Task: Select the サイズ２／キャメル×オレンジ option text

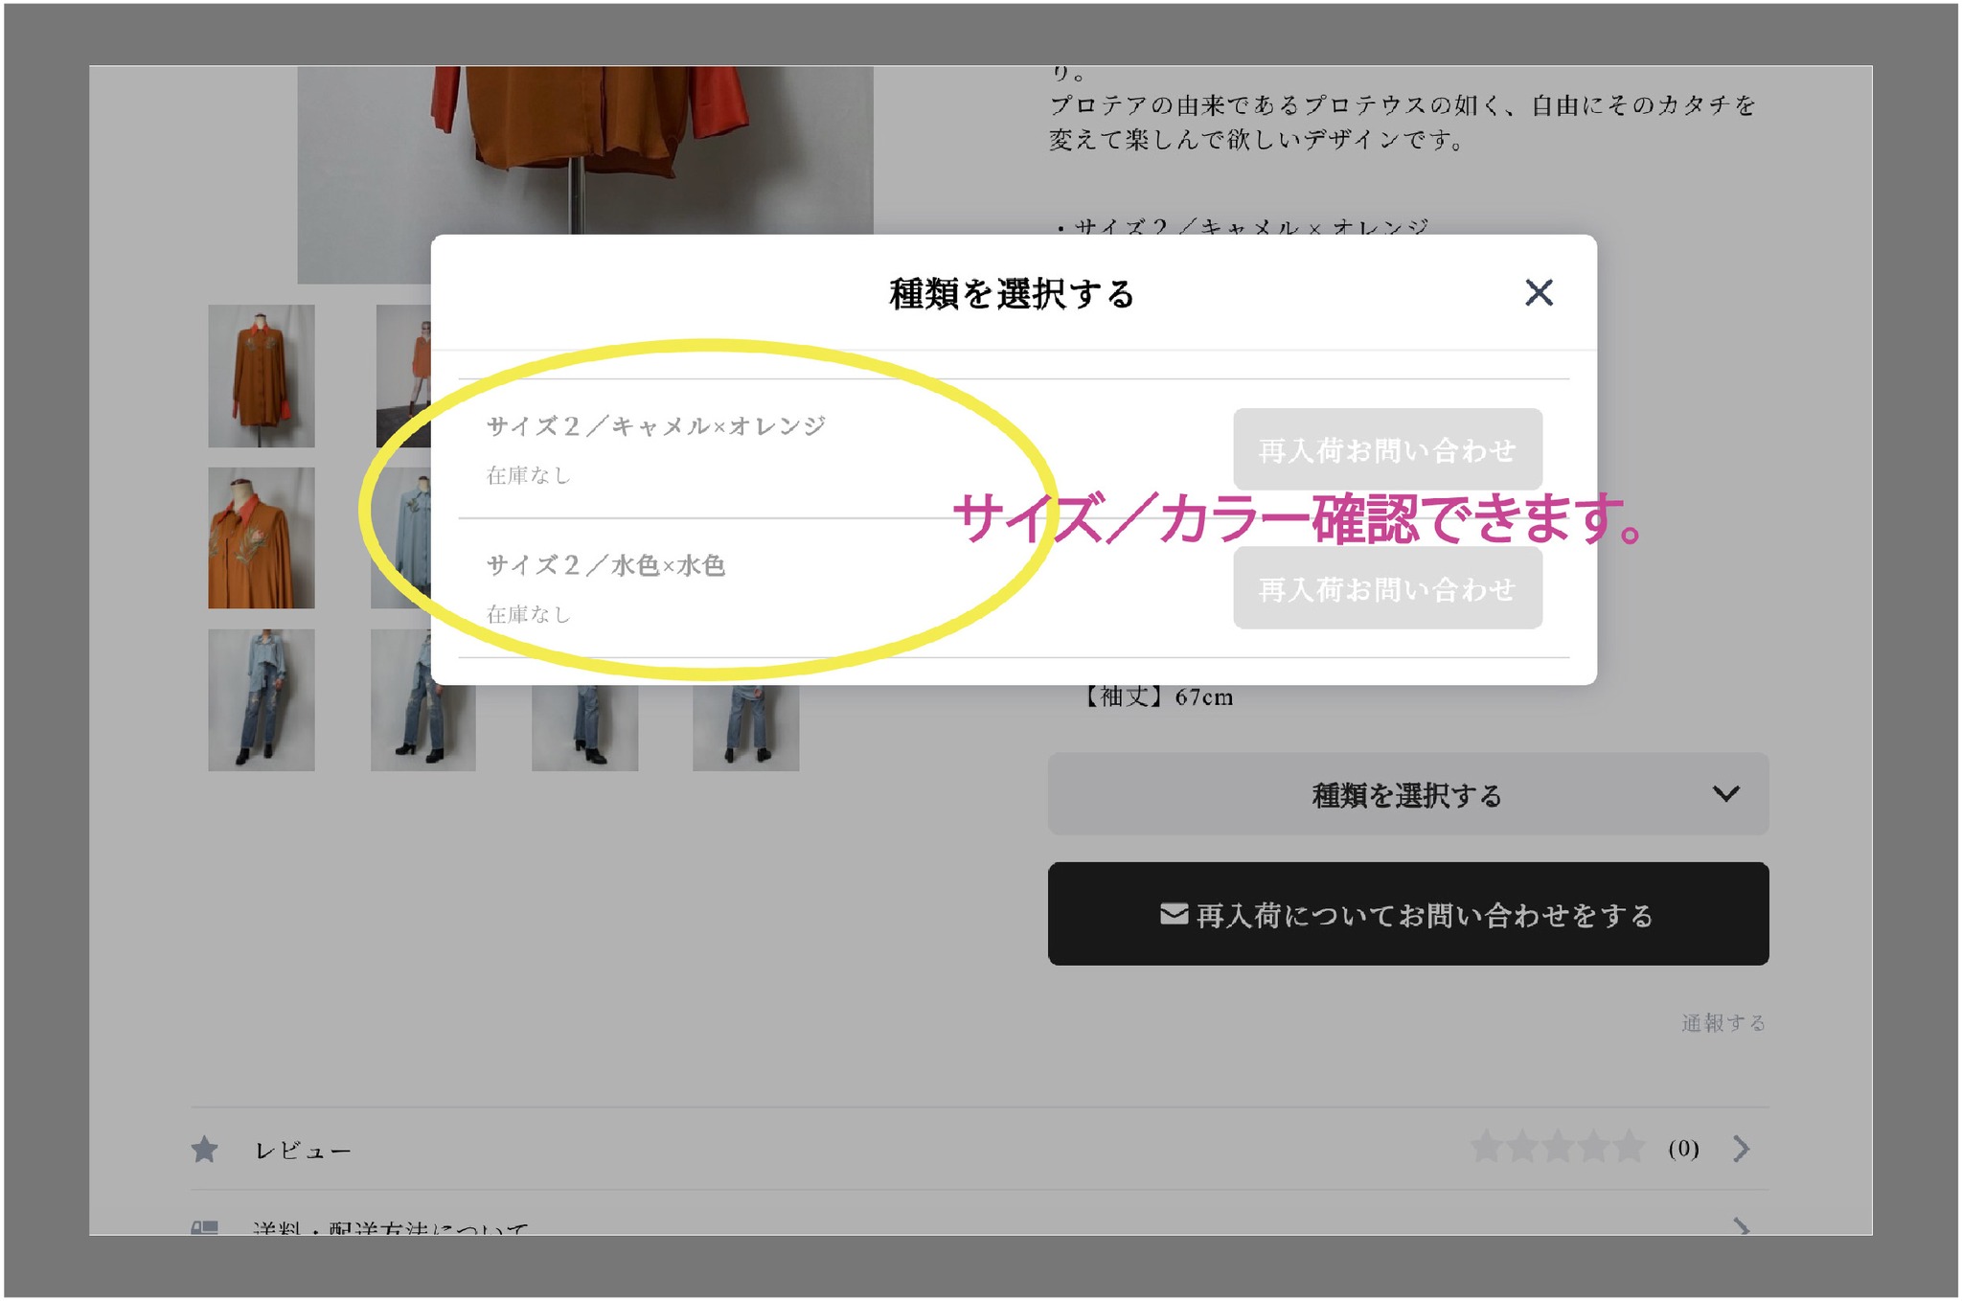Action: pos(656,425)
